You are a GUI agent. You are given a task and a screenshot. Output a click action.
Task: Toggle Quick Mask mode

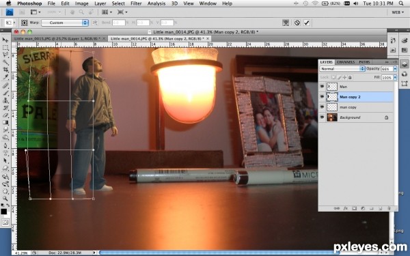(x=5, y=223)
